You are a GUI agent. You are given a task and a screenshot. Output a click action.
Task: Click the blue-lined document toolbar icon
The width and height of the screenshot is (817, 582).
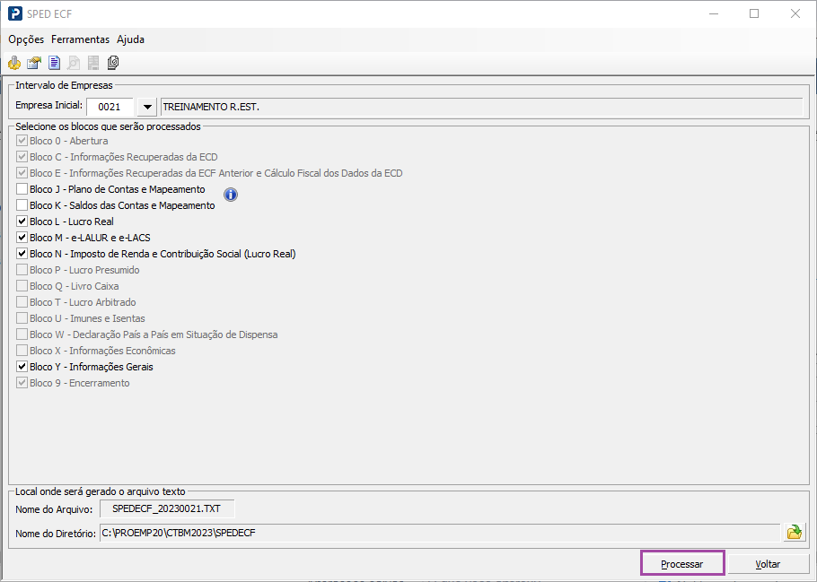54,63
